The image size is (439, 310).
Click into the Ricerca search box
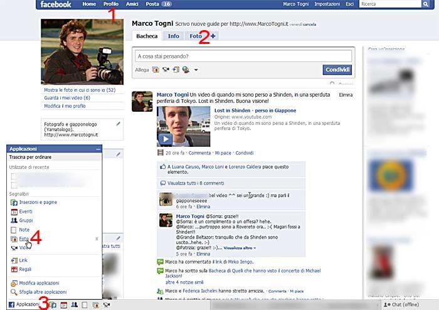pyautogui.click(x=390, y=4)
